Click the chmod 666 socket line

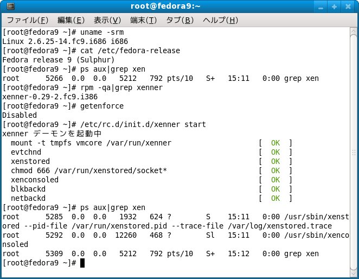coord(89,170)
